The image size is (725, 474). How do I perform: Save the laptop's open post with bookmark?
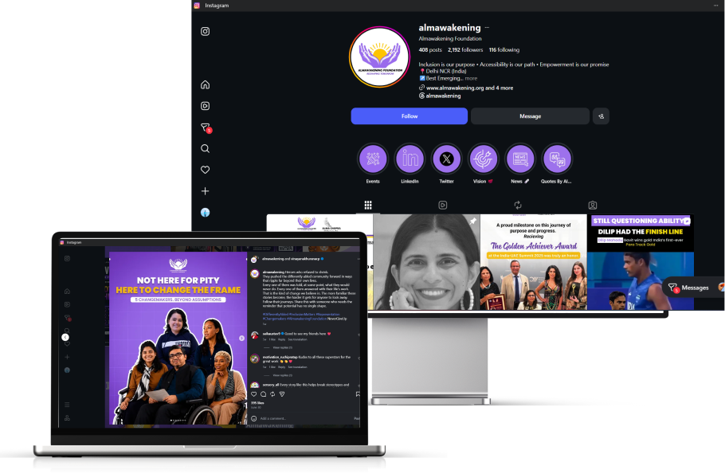[x=358, y=394]
